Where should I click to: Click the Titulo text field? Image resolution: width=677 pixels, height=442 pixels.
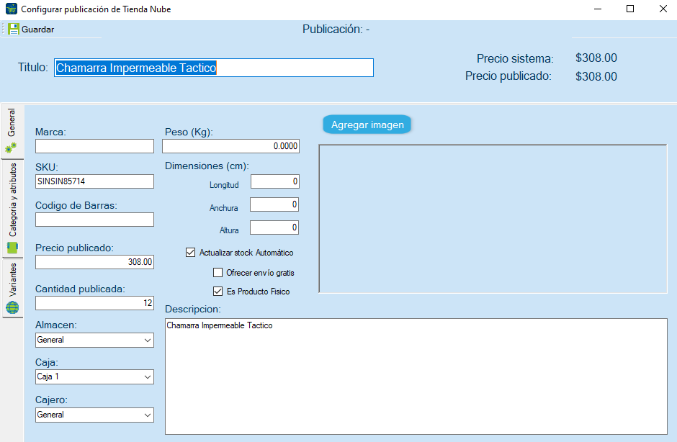pyautogui.click(x=214, y=68)
